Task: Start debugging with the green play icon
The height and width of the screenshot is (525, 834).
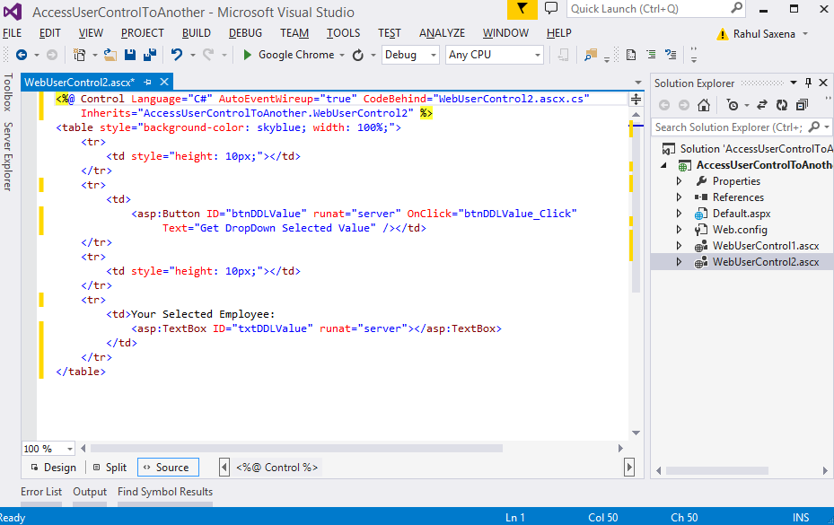Action: (247, 55)
